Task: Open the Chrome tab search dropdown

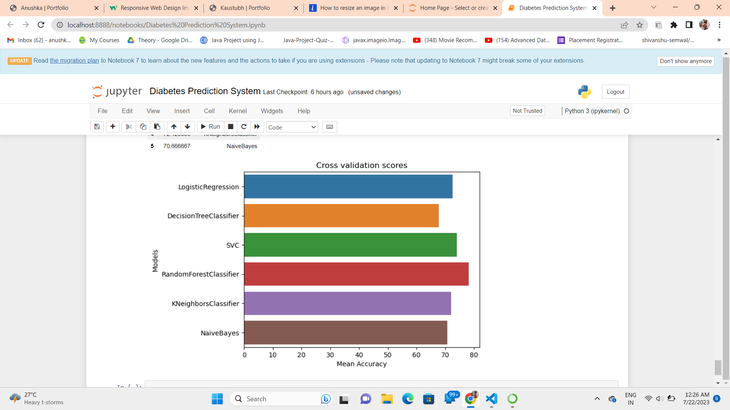Action: click(654, 8)
